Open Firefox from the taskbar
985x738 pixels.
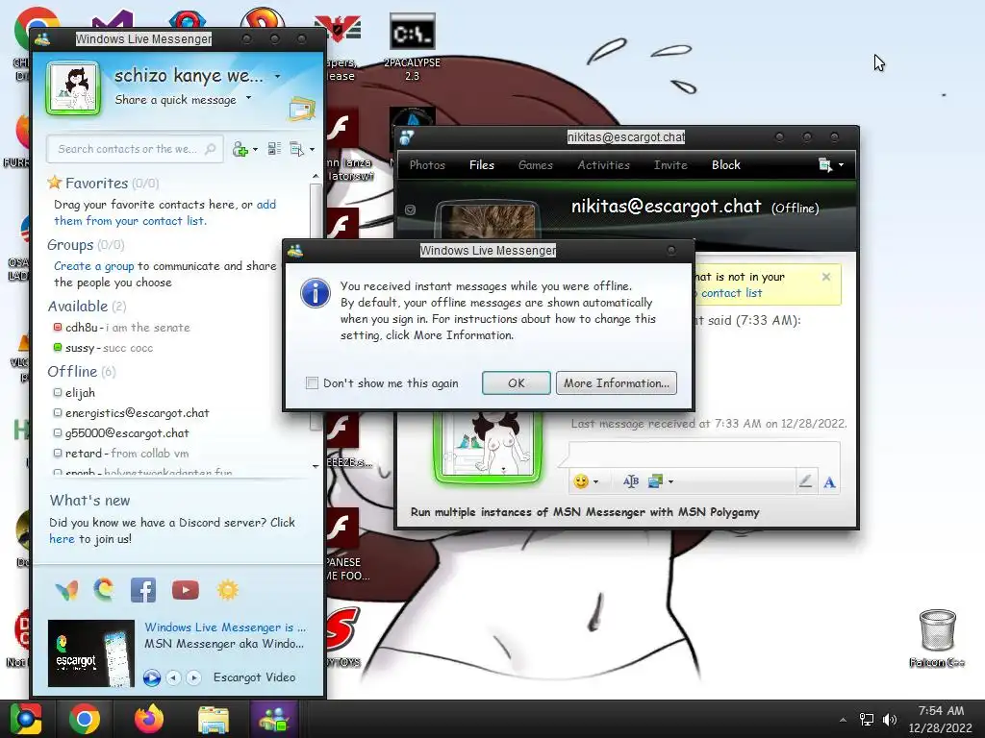point(148,719)
